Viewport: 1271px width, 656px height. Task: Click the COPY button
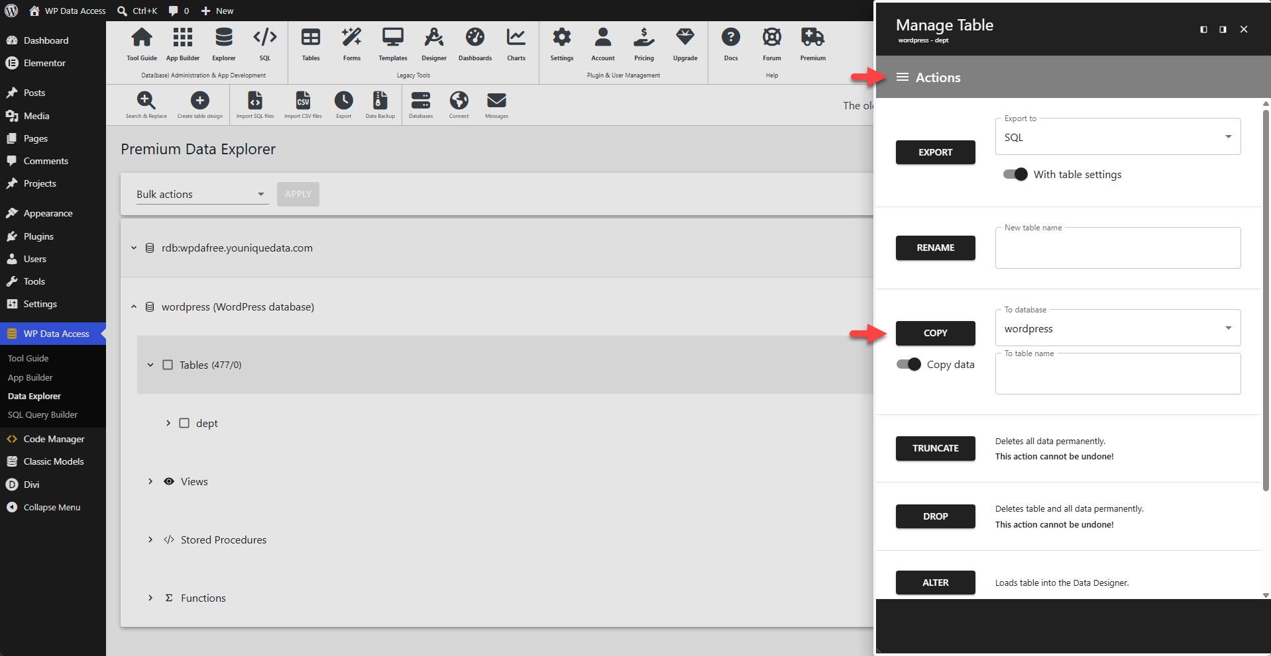935,333
